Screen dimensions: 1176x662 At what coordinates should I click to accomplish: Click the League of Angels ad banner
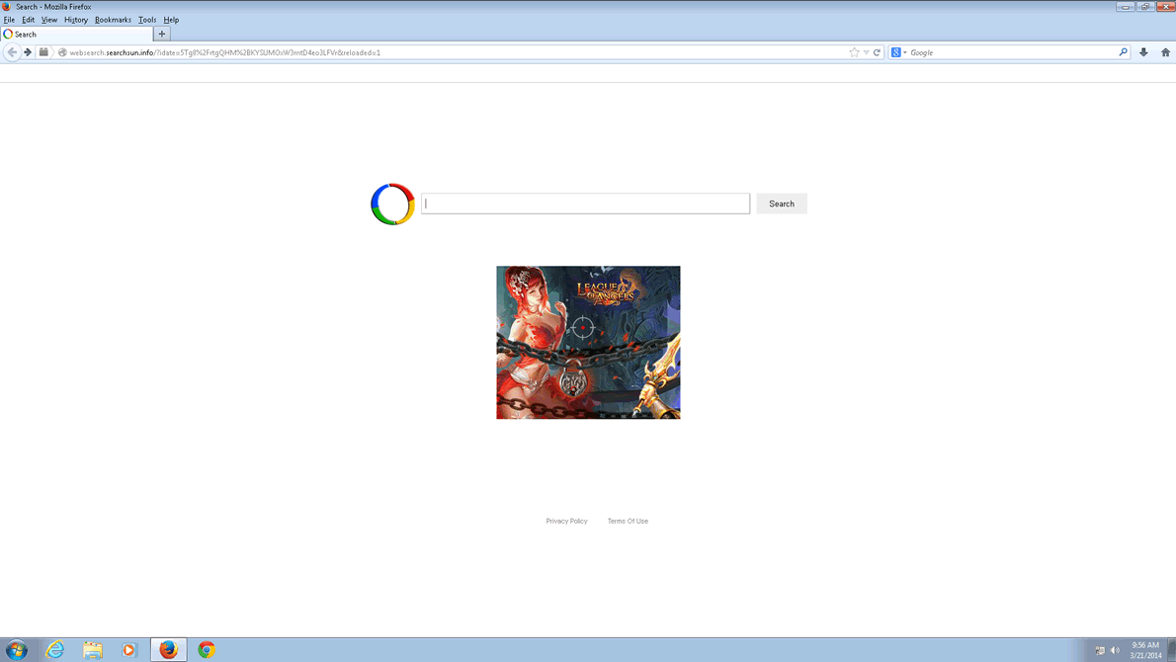588,342
